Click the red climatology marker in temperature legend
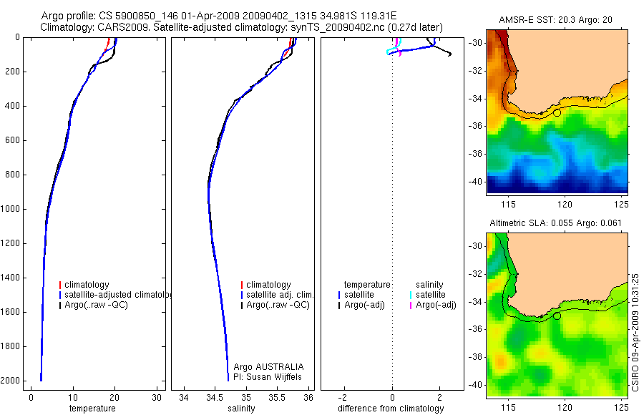The width and height of the screenshot is (644, 415). (60, 285)
